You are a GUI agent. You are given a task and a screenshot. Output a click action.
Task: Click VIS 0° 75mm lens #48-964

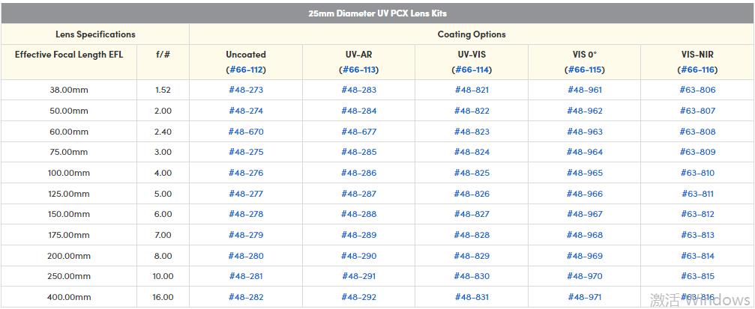tap(585, 152)
